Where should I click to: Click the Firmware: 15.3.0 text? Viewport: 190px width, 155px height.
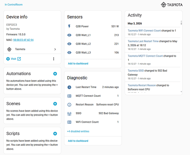coord(16,34)
